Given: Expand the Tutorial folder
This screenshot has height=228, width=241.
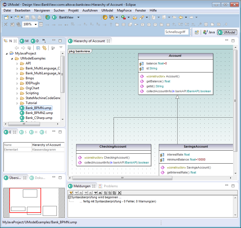Looking at the screenshot, I should [x=17, y=103].
